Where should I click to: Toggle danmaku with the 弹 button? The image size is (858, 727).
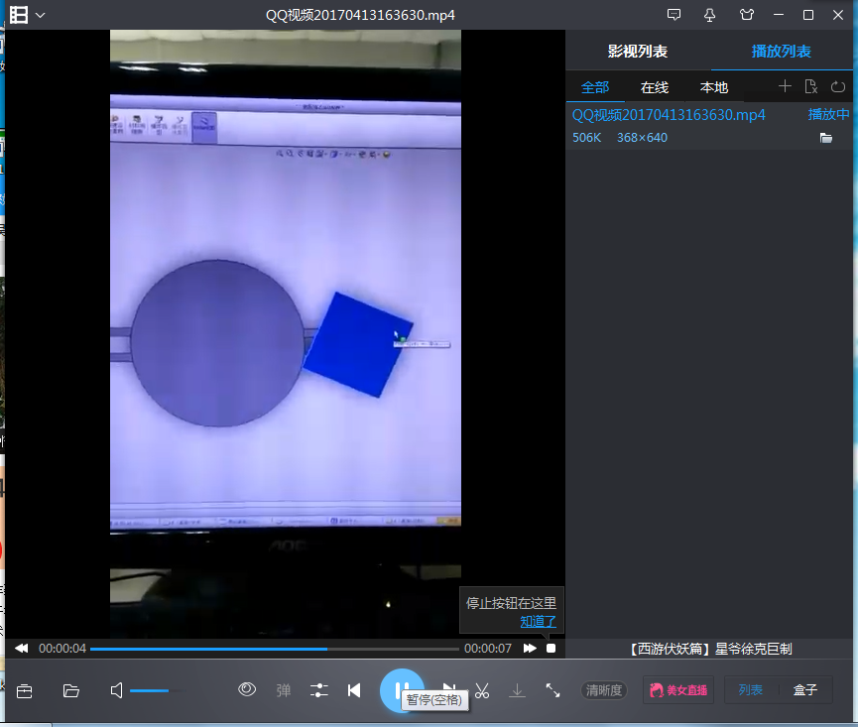click(x=284, y=690)
